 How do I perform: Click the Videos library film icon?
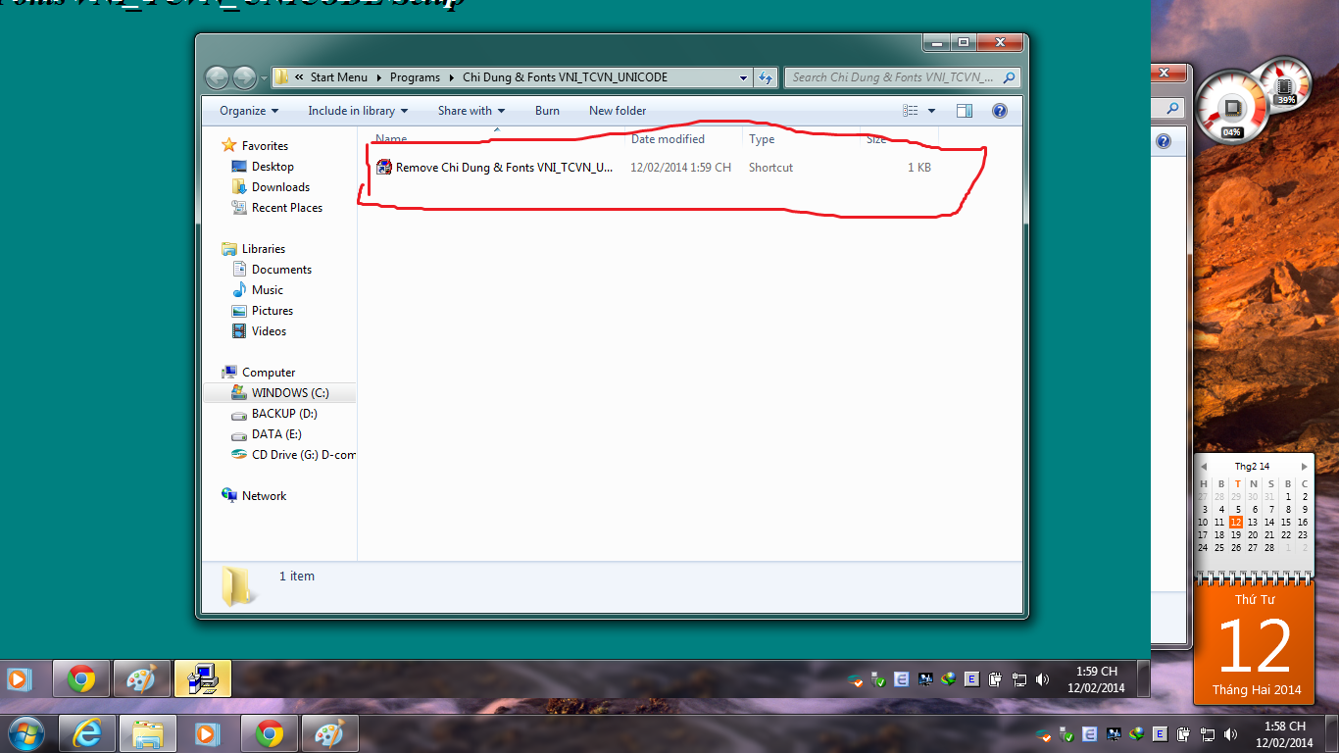point(239,331)
